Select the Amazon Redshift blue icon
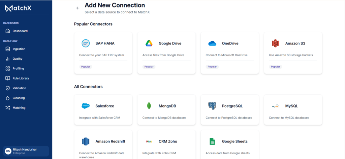 [x=86, y=141]
